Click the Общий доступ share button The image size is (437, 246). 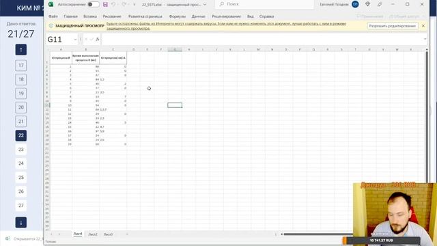(x=405, y=16)
